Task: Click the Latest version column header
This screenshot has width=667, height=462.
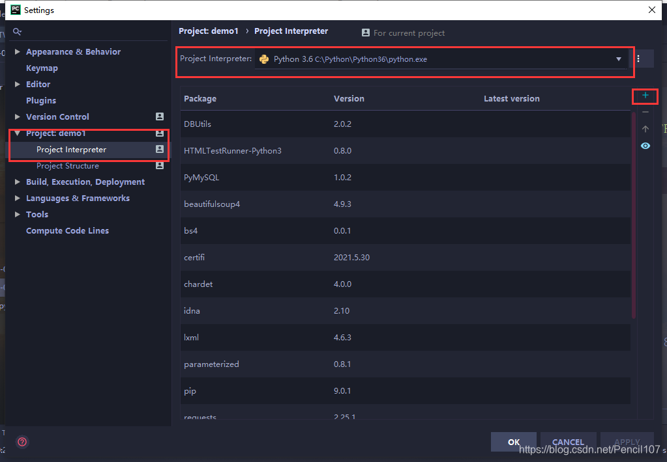Action: point(511,98)
